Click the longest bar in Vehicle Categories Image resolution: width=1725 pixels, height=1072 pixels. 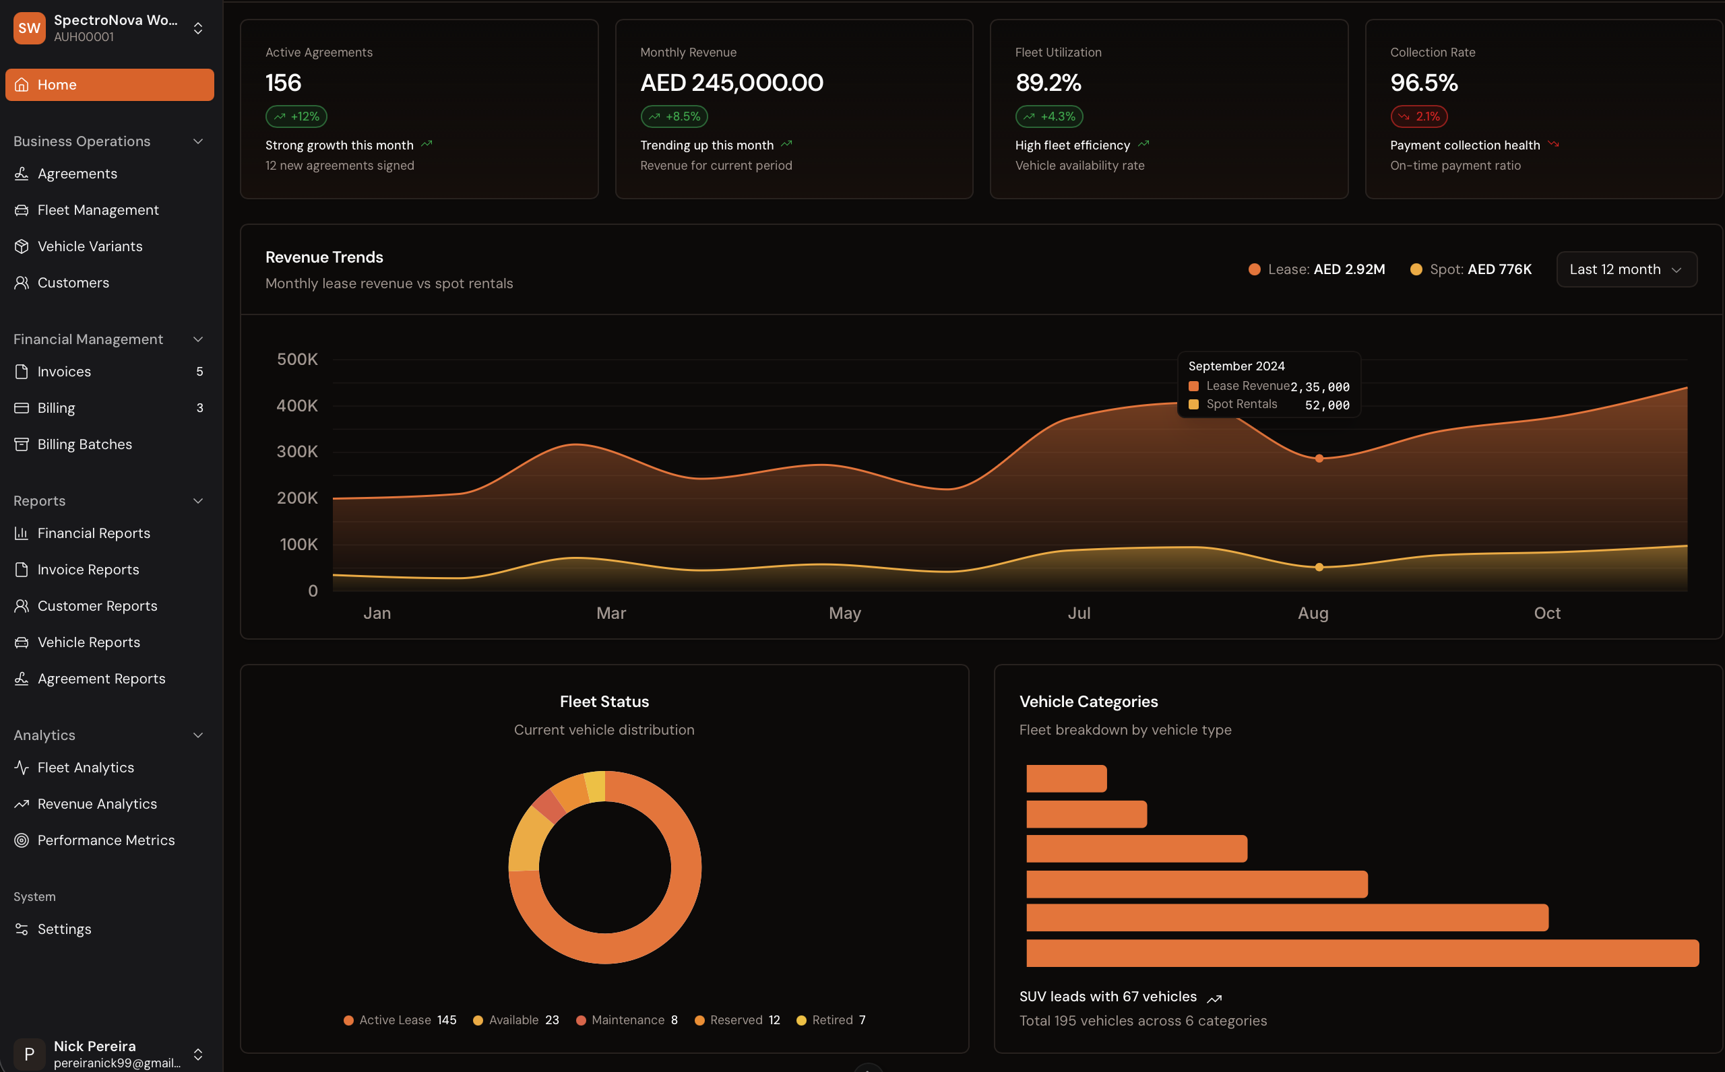click(x=1362, y=952)
